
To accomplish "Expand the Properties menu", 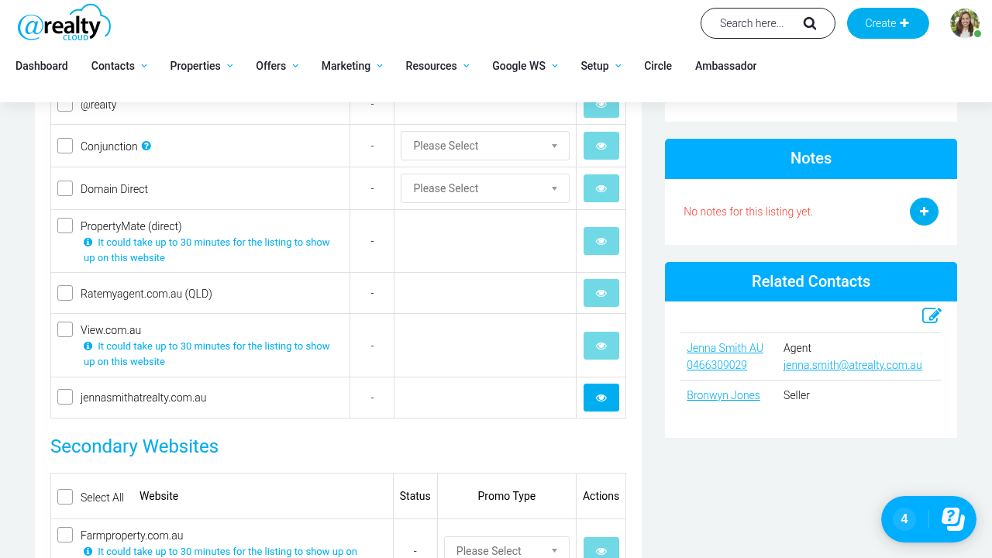I will [x=201, y=66].
